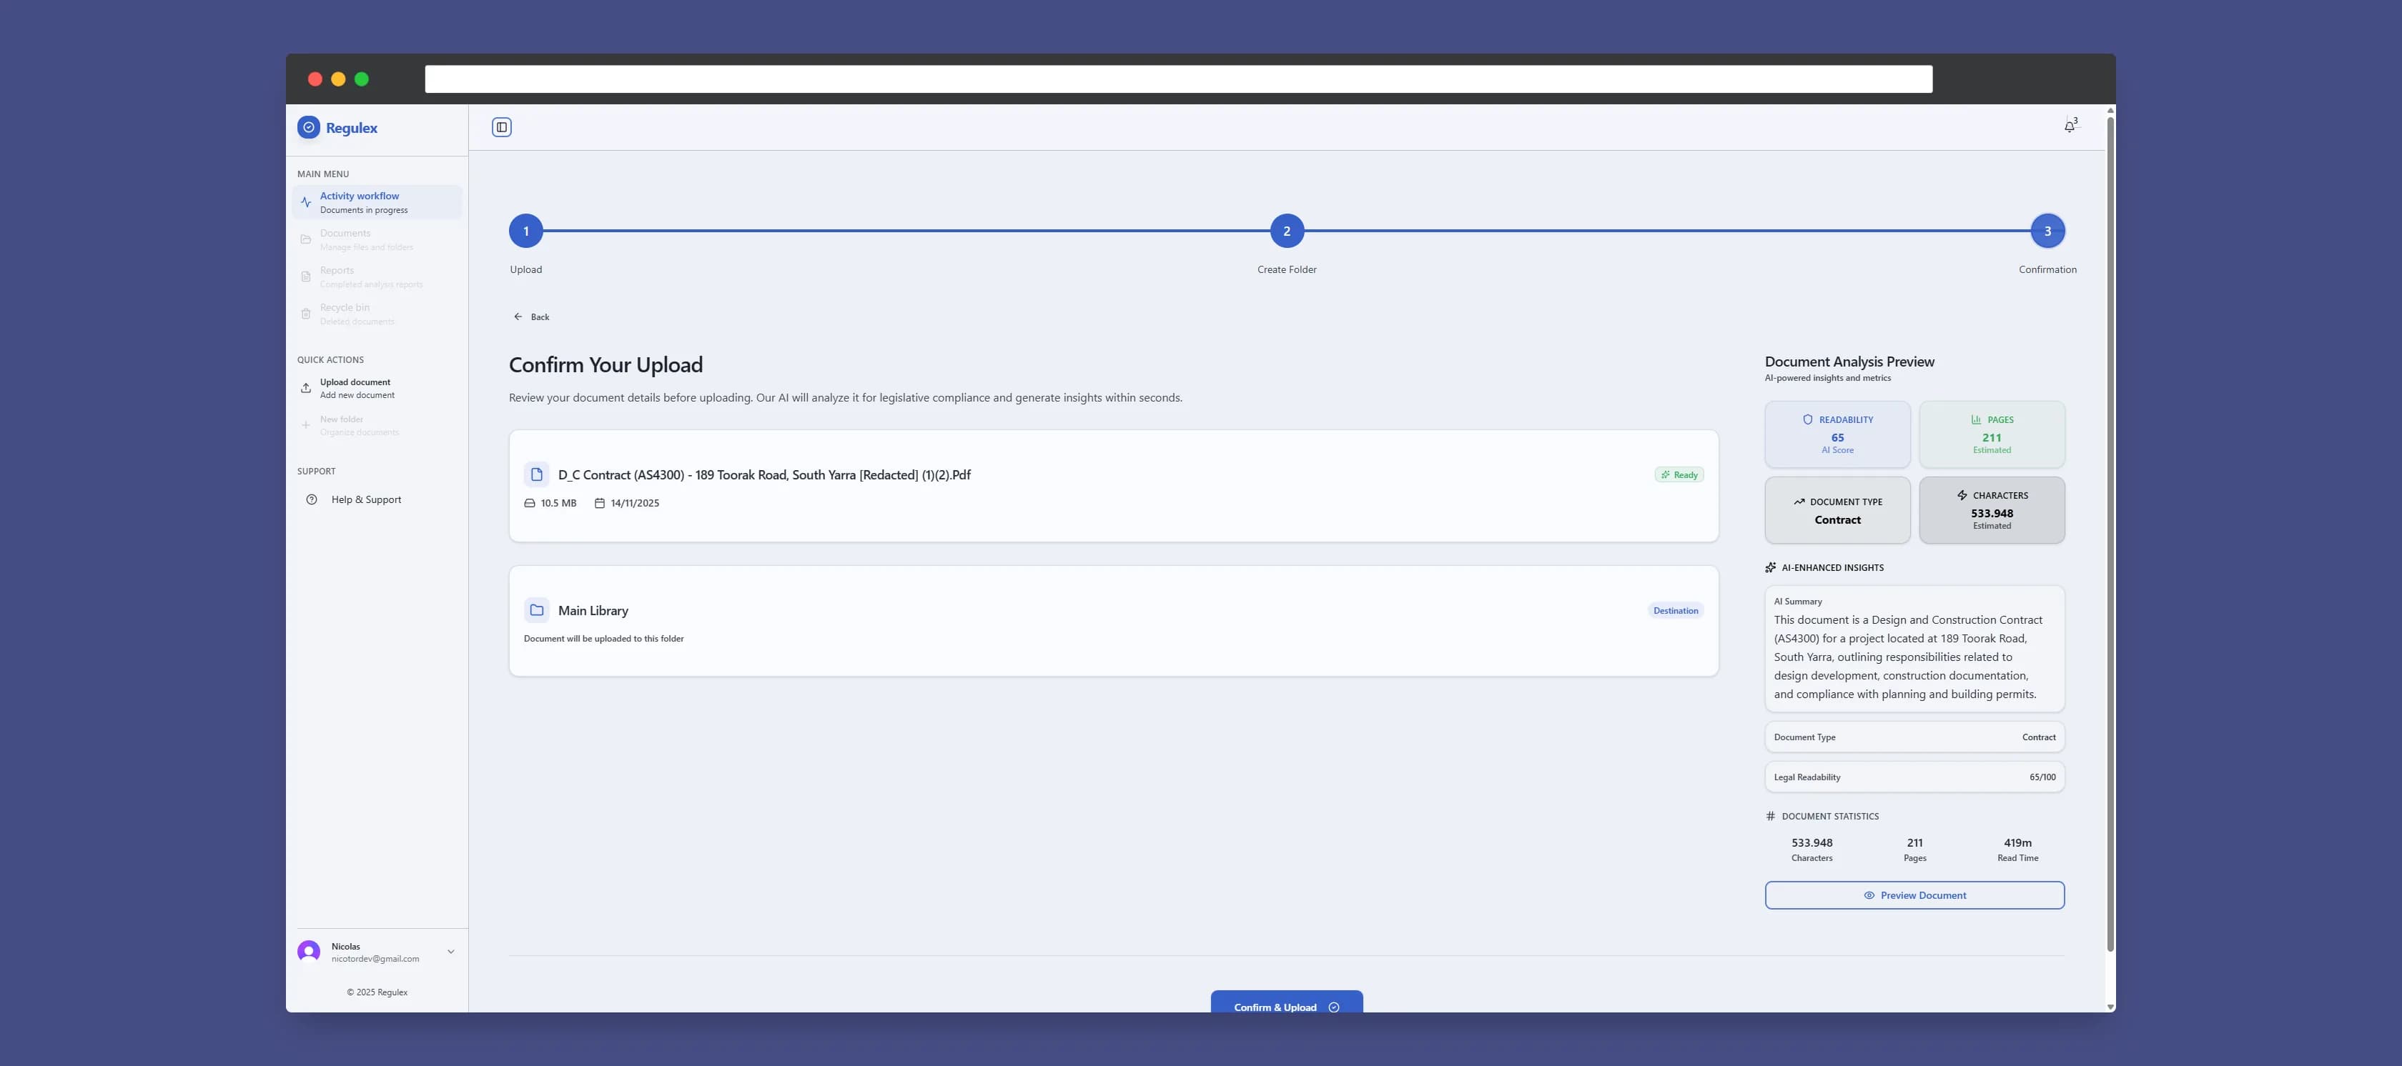This screenshot has width=2402, height=1066.
Task: Click the Regulex logo icon
Action: click(309, 128)
